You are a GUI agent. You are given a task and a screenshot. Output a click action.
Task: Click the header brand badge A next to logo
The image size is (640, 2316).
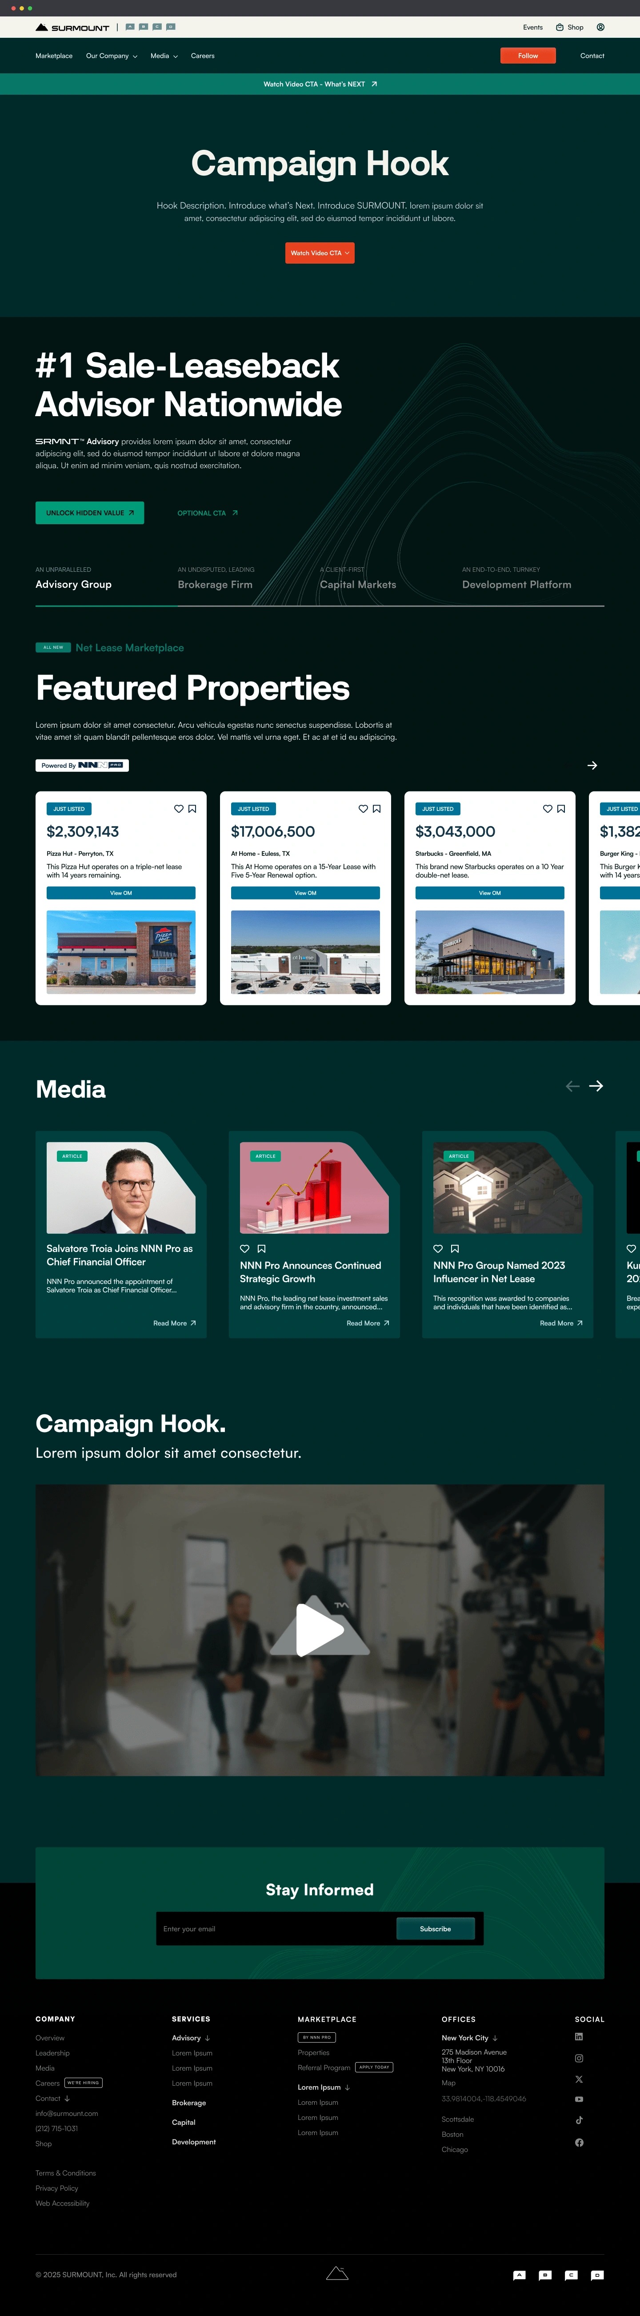(x=130, y=27)
